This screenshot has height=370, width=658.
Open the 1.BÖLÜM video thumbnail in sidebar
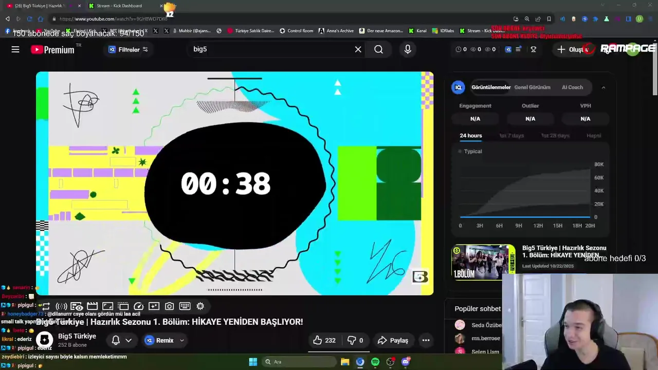click(483, 262)
